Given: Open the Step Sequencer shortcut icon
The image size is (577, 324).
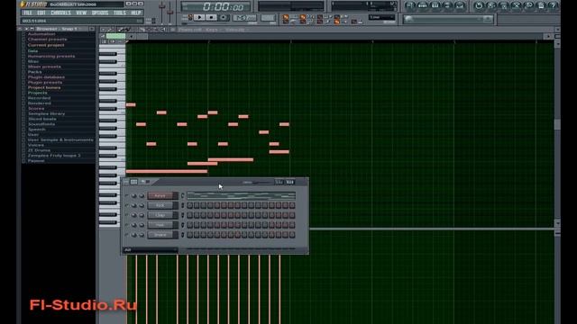Looking at the screenshot, I should [423, 5].
